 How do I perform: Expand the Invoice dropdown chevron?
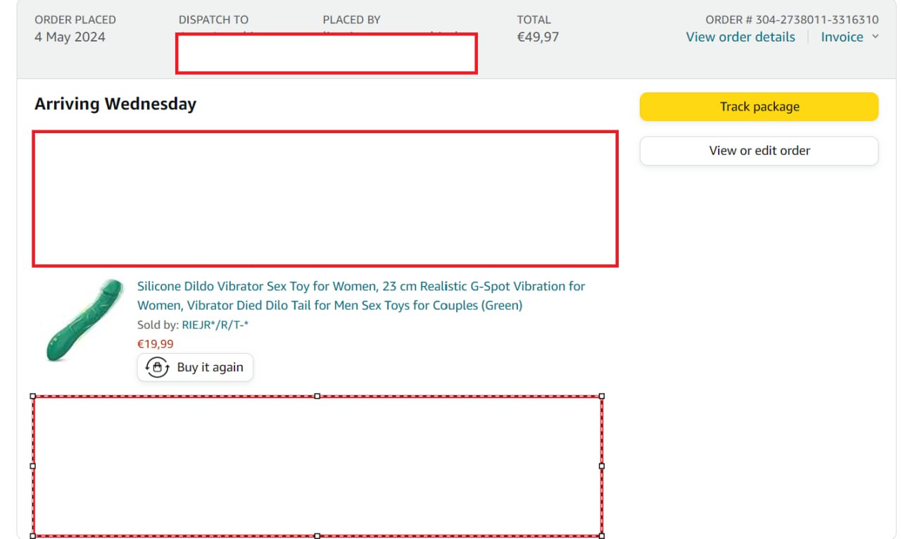tap(876, 37)
